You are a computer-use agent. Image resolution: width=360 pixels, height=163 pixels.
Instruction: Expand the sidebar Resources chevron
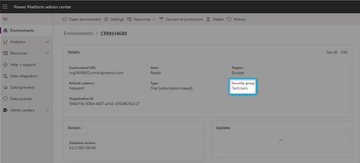(x=47, y=53)
